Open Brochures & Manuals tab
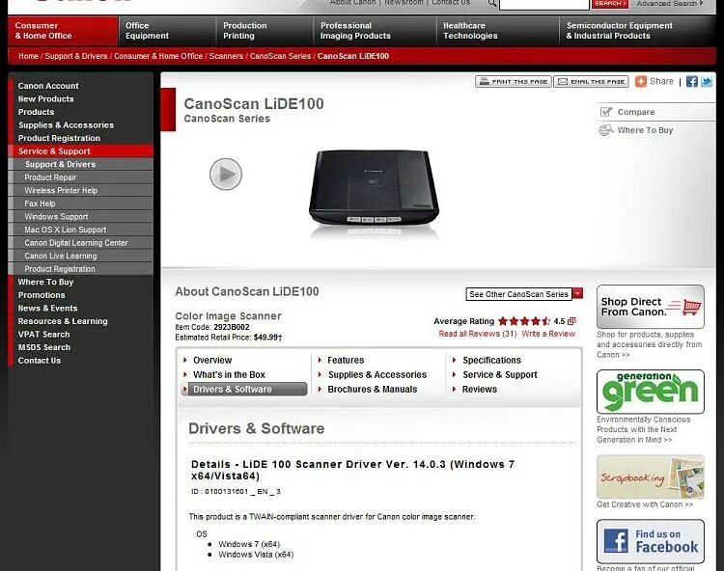Image resolution: width=724 pixels, height=571 pixels. click(x=373, y=390)
